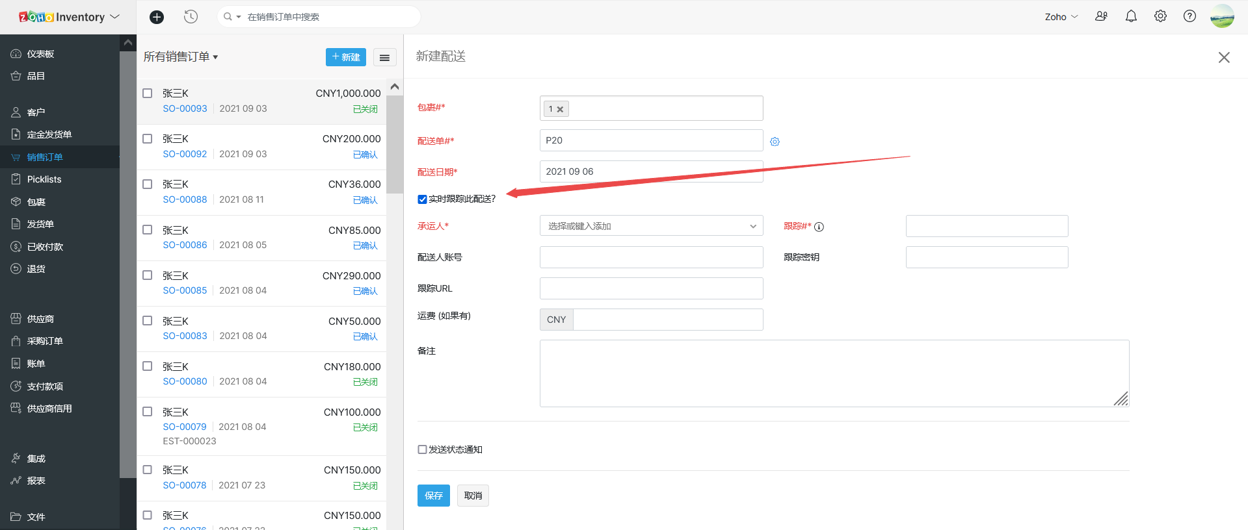Open Picklists in the sidebar
The image size is (1248, 530).
(x=44, y=179)
